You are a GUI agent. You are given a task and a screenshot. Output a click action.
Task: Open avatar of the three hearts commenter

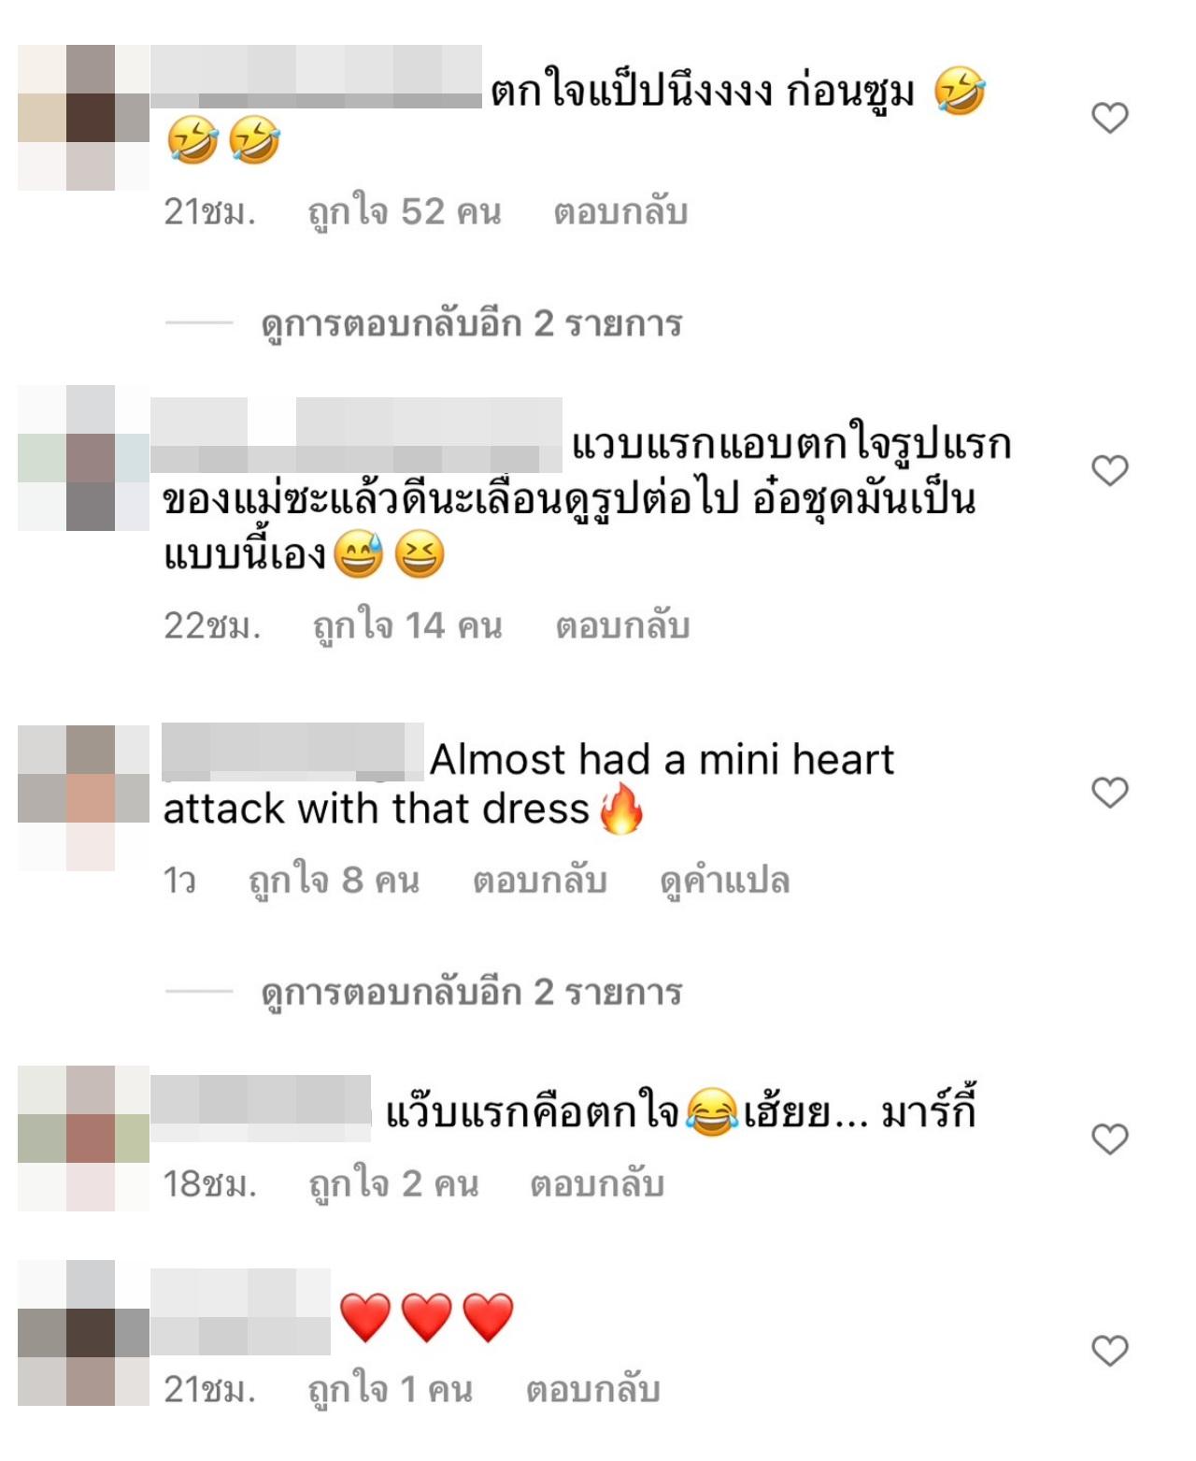[83, 1333]
